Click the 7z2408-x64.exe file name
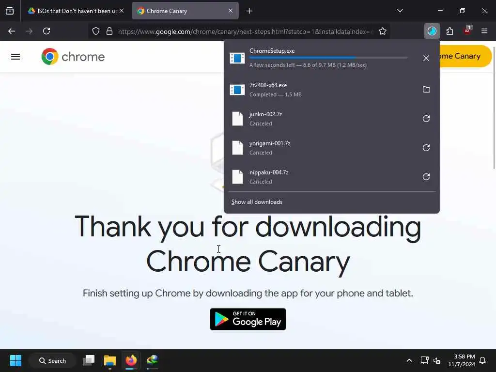This screenshot has height=372, width=496. point(268,85)
